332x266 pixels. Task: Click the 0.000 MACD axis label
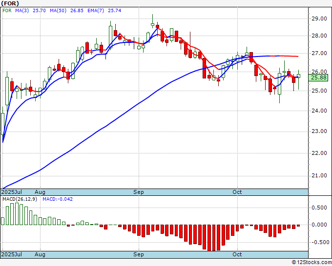[x=319, y=225]
